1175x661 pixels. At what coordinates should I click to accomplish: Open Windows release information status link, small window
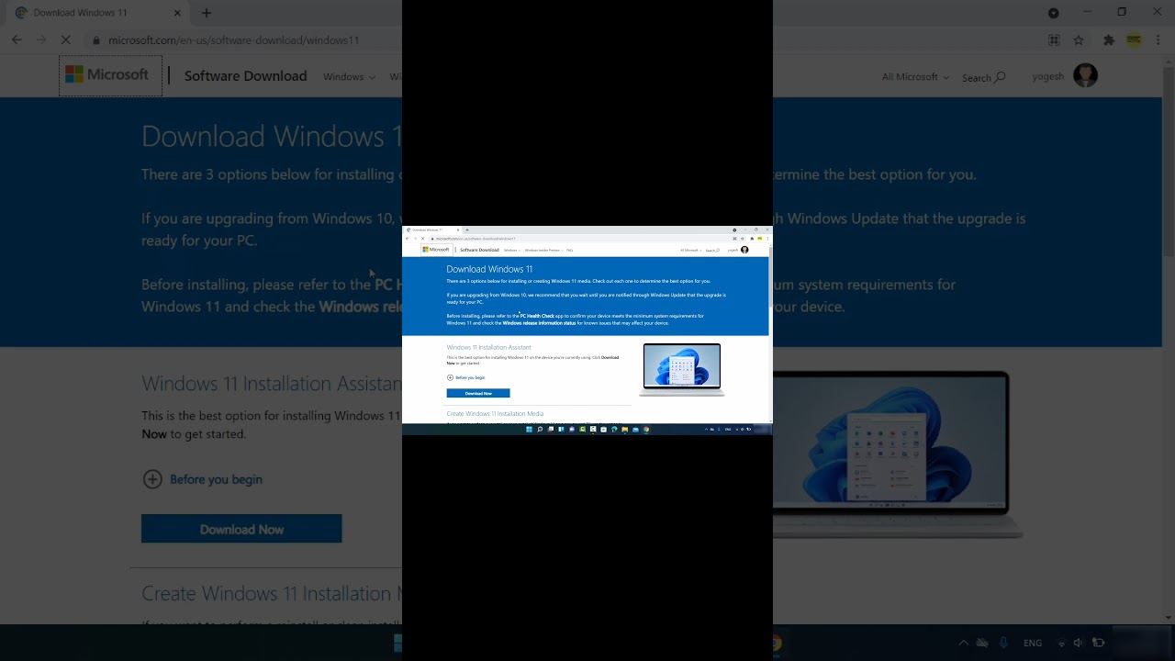pos(539,323)
